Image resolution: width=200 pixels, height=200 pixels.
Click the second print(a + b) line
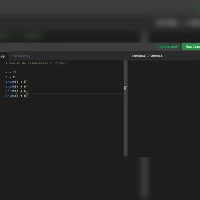(17, 87)
